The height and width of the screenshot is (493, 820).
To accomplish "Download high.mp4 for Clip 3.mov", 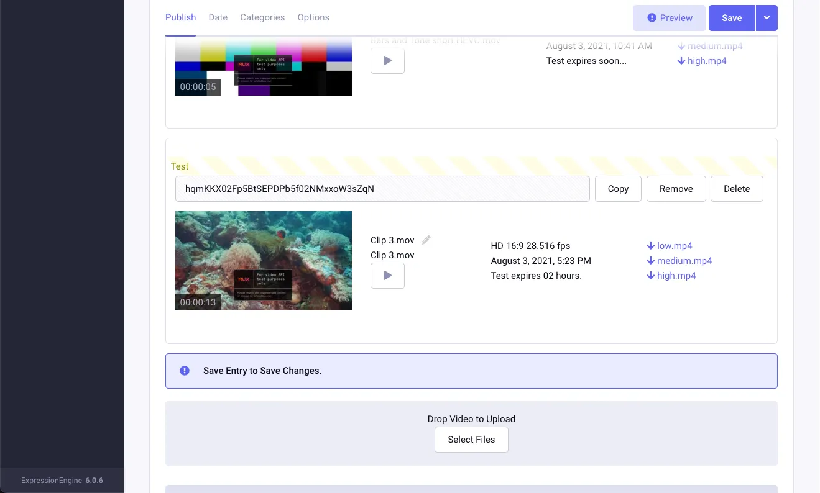I will (x=671, y=276).
